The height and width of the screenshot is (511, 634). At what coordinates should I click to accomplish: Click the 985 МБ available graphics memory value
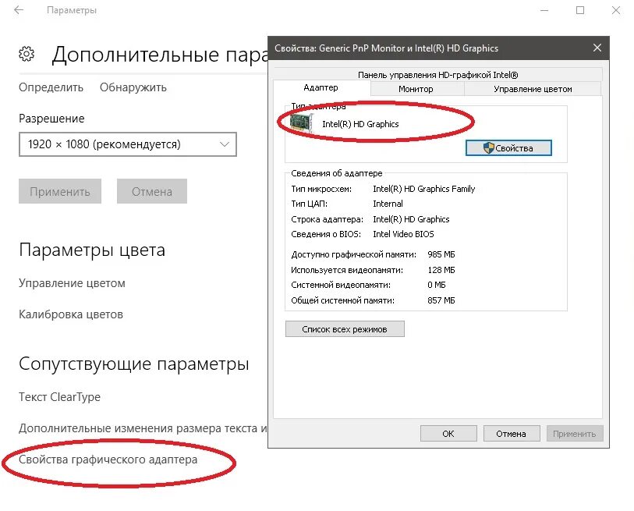point(441,254)
